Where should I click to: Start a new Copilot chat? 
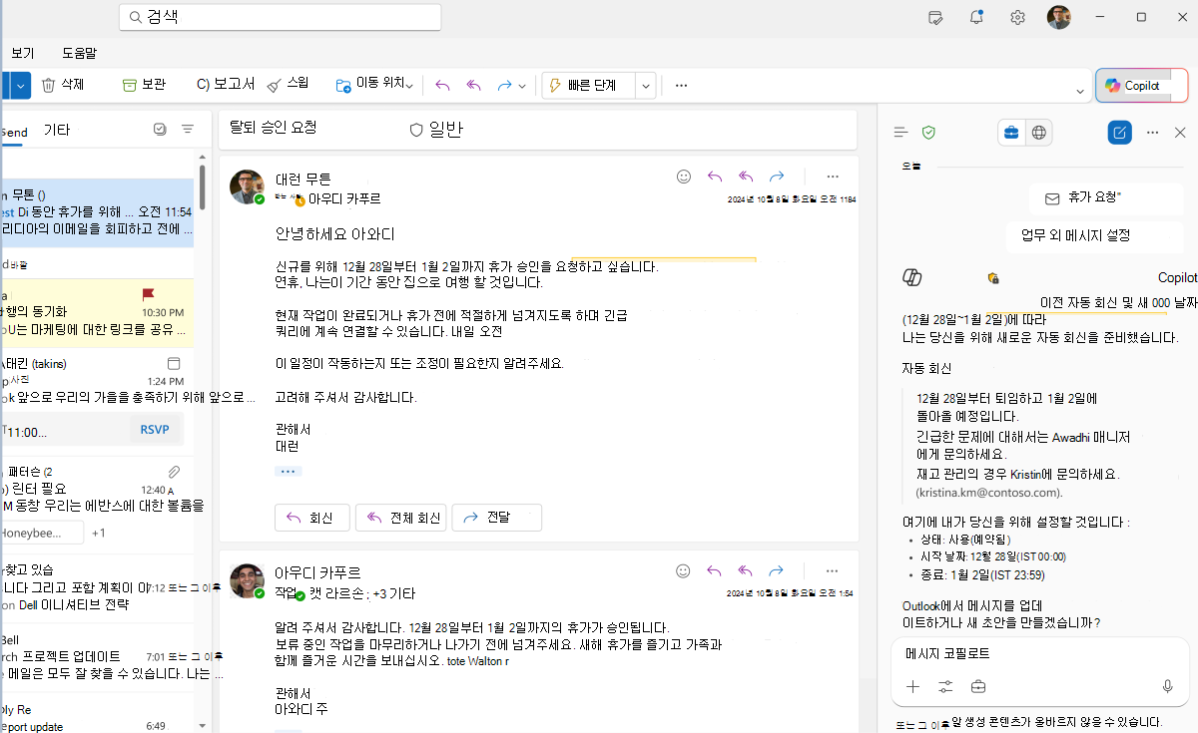tap(1120, 132)
